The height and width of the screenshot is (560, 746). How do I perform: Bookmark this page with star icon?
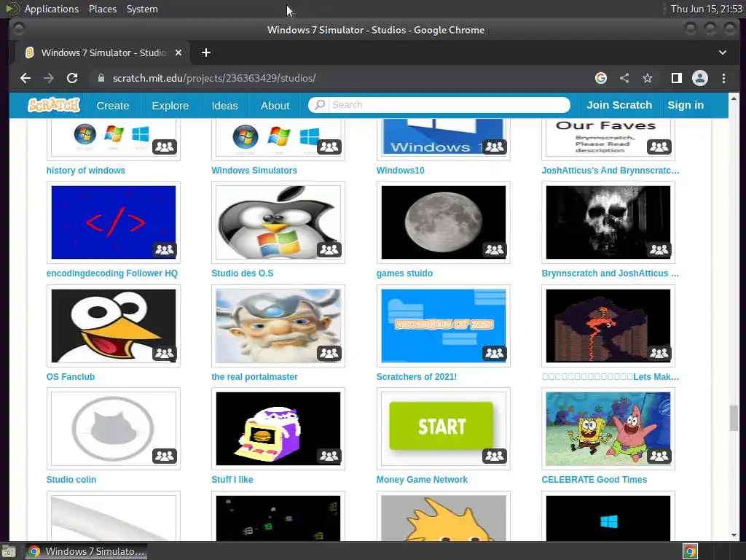click(x=648, y=78)
